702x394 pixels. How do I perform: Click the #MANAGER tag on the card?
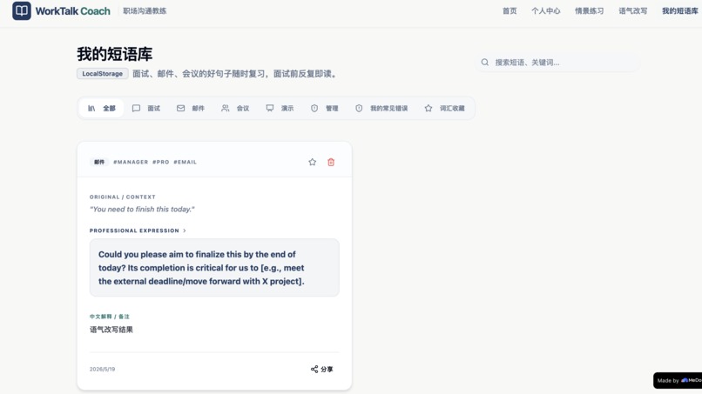[131, 162]
